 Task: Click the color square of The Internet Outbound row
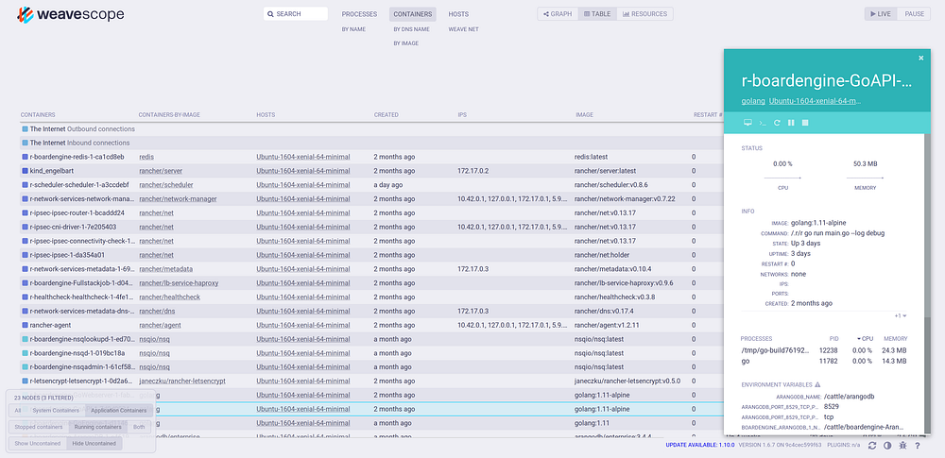coord(25,129)
